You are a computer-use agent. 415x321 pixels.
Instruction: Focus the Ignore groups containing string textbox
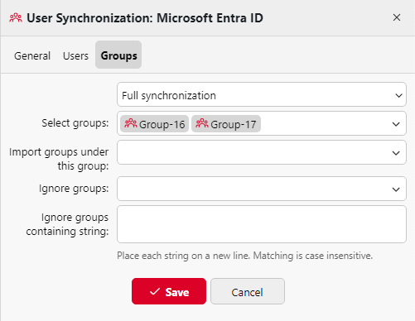point(262,224)
